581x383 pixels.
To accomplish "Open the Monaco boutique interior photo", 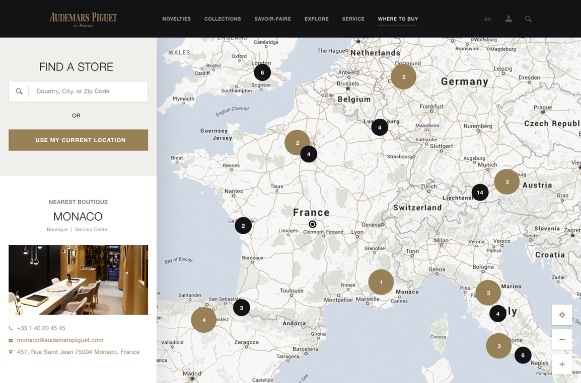I will click(x=78, y=280).
